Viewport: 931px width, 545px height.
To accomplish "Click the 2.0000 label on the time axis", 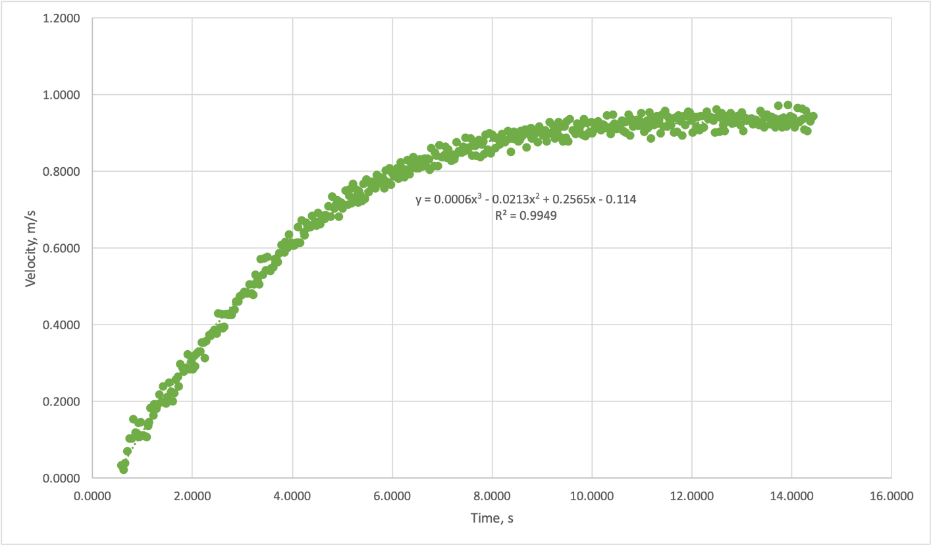I will point(192,494).
